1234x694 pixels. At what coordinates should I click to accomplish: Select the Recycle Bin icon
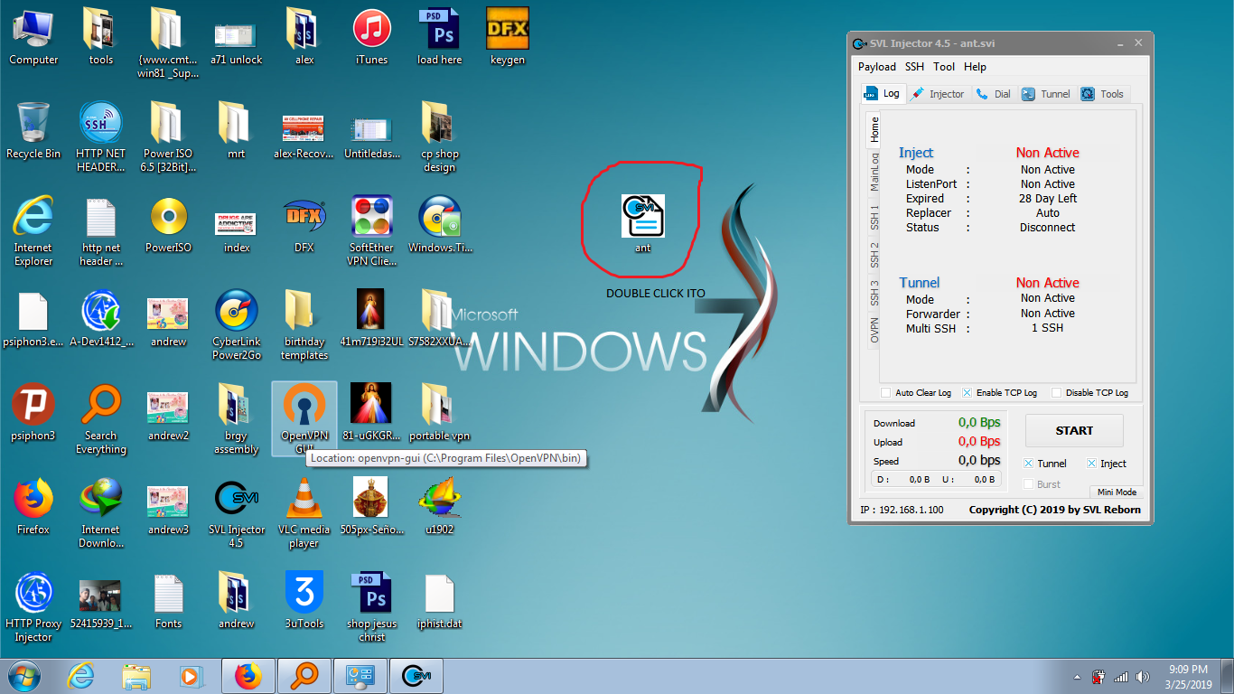pos(33,122)
